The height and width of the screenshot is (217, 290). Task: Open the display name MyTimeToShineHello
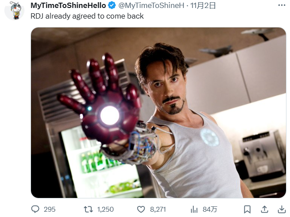[x=68, y=6]
